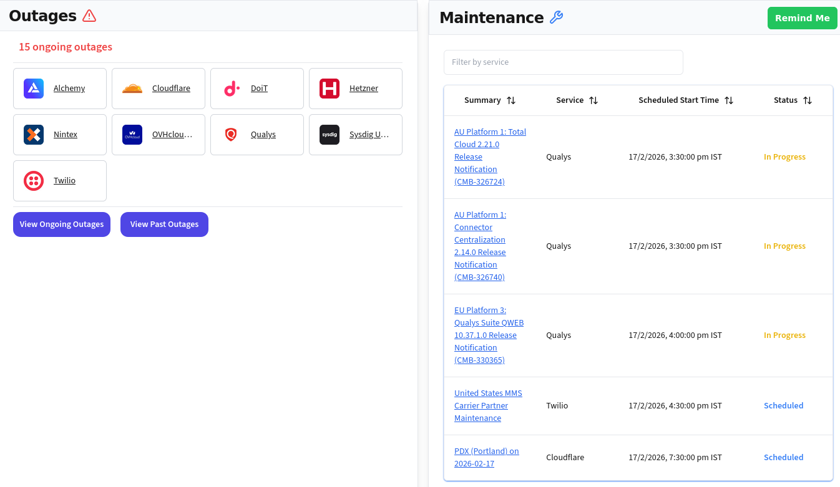840x487 pixels.
Task: Sort table by Status column arrows
Action: coord(808,100)
